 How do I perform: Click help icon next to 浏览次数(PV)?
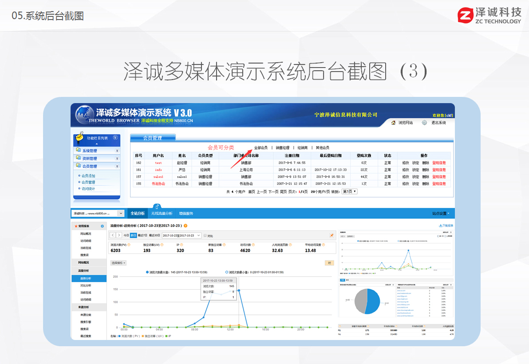click(x=129, y=244)
